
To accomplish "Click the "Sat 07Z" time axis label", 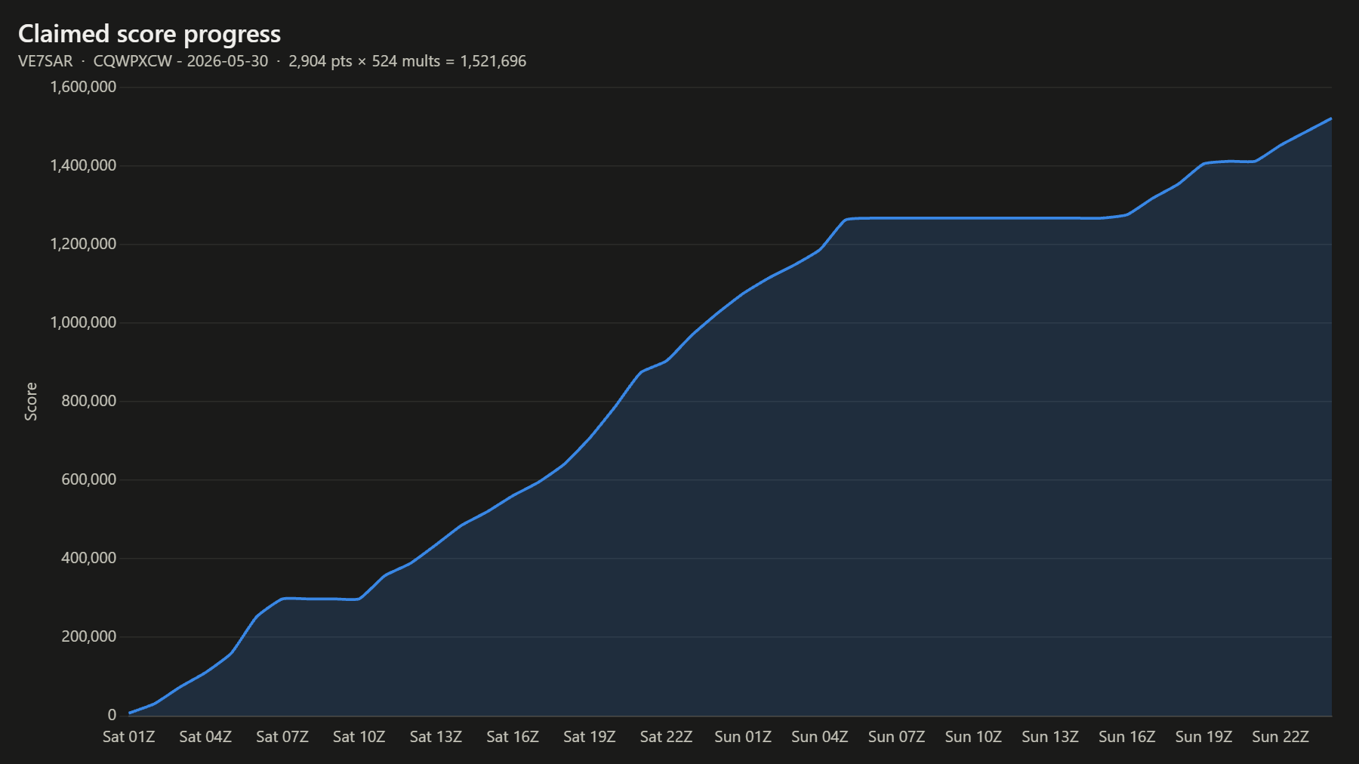I will (x=282, y=737).
